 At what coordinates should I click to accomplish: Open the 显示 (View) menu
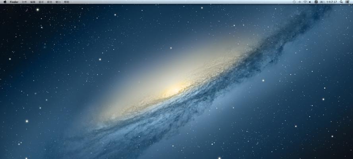41,2
